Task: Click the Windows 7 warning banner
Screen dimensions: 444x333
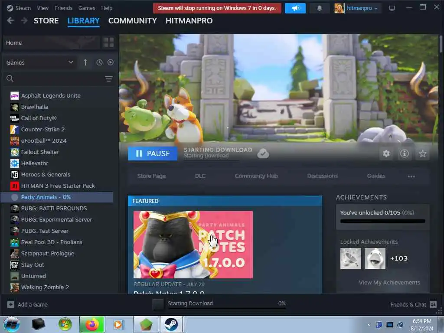Action: pyautogui.click(x=217, y=8)
